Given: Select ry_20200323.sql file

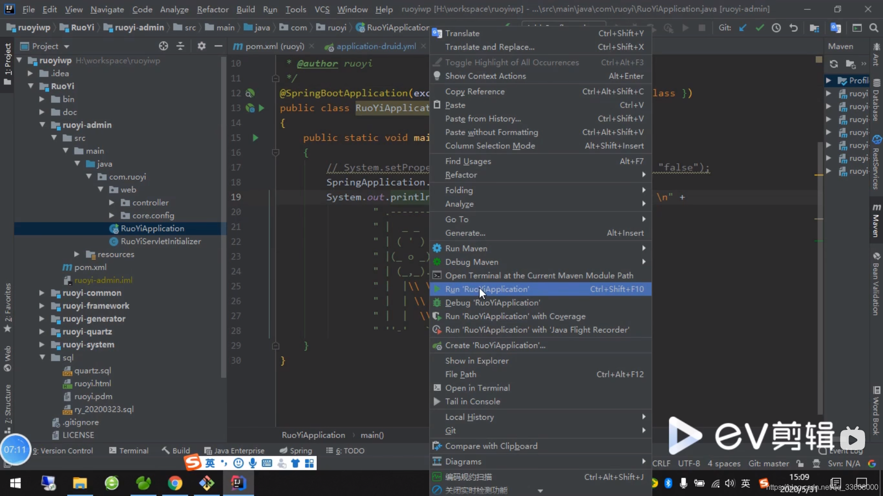Looking at the screenshot, I should coord(104,409).
